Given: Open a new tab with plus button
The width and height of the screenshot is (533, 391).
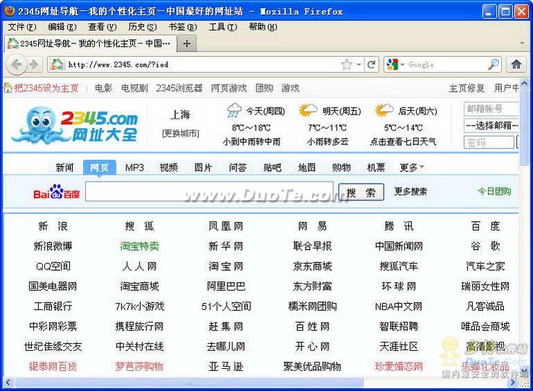Looking at the screenshot, I should pyautogui.click(x=186, y=44).
